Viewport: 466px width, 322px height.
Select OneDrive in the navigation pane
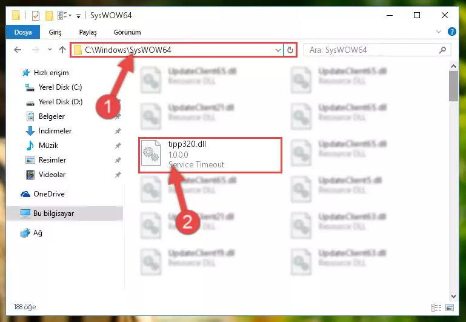click(48, 194)
